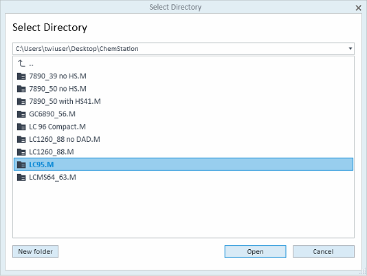Screen dimensions: 367x276
Task: Click the folder icon of 7890_50 with HS41.M
Action: [x=21, y=102]
